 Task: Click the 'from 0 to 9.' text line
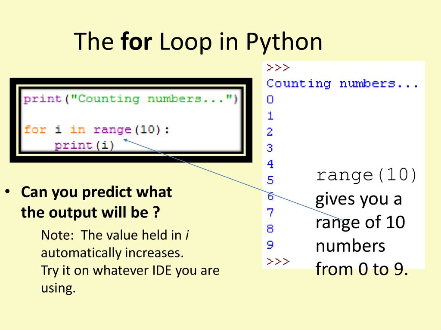(x=362, y=269)
